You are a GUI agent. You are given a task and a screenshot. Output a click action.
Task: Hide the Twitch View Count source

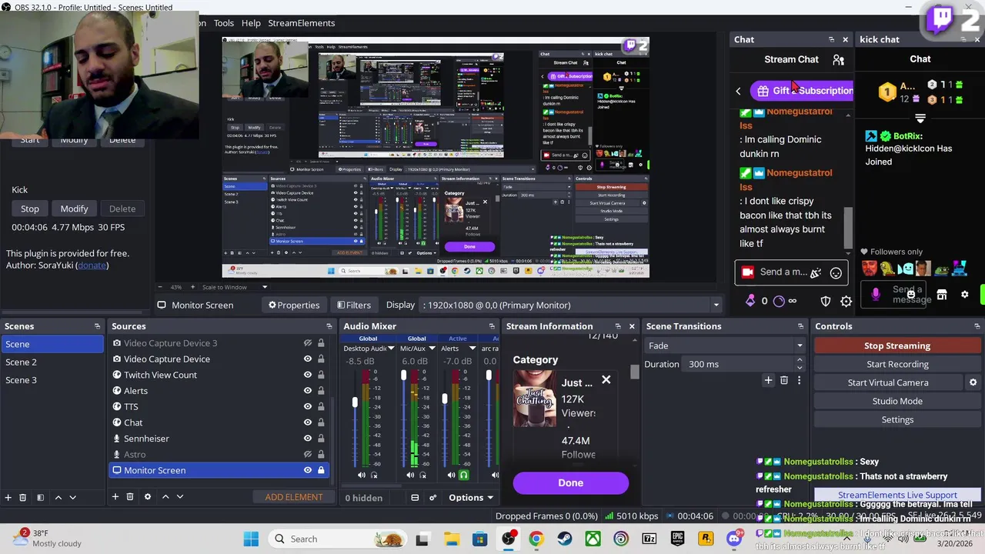tap(308, 375)
